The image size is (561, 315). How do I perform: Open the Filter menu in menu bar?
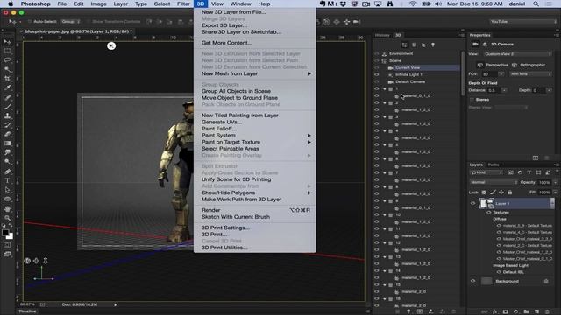[183, 3]
